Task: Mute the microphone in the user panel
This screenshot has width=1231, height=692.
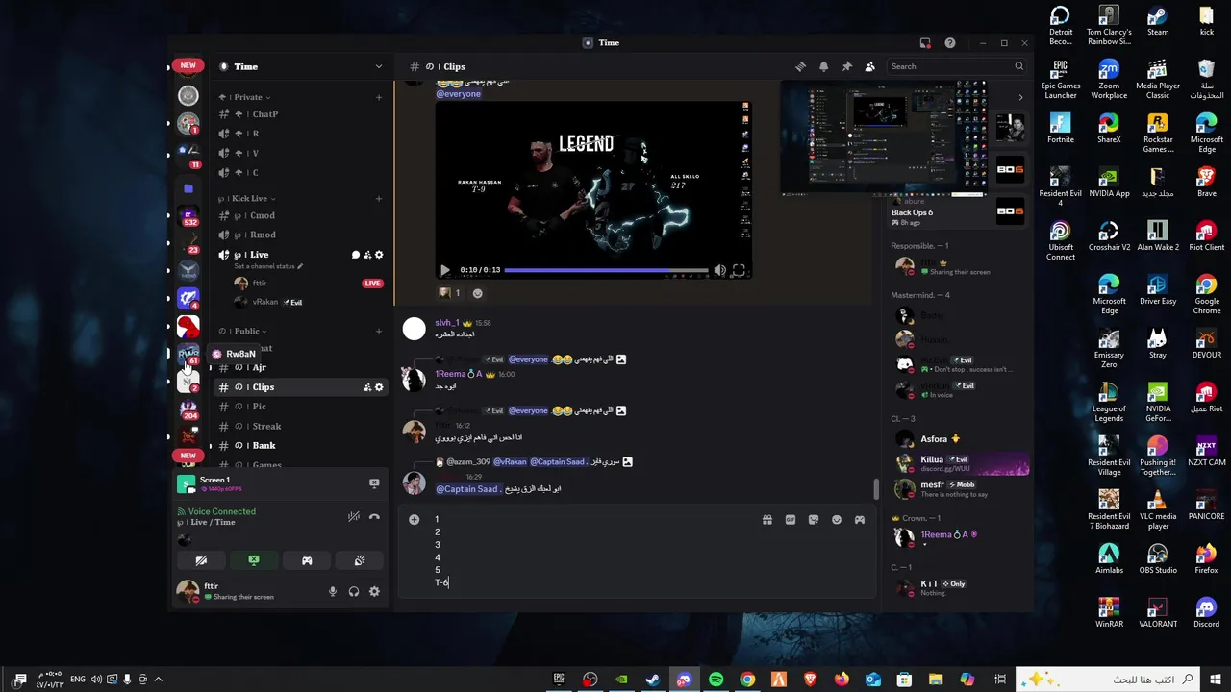Action: [333, 592]
